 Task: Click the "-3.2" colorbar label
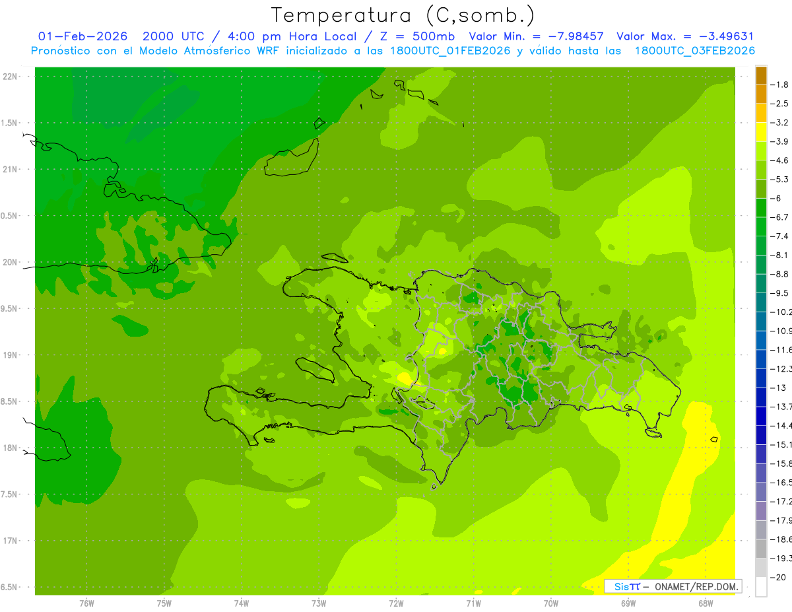coord(780,123)
